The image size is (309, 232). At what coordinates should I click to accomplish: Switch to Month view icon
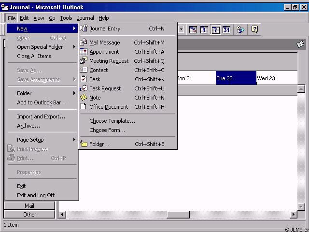[226, 30]
